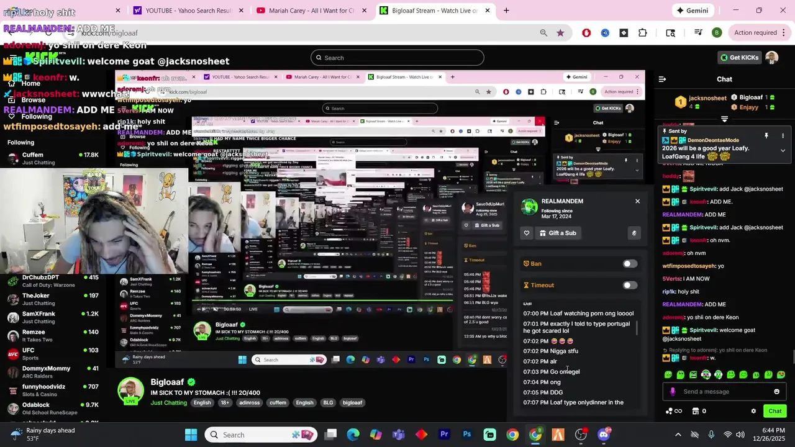
Task: Toggle the Ban switch on
Action: click(x=630, y=264)
